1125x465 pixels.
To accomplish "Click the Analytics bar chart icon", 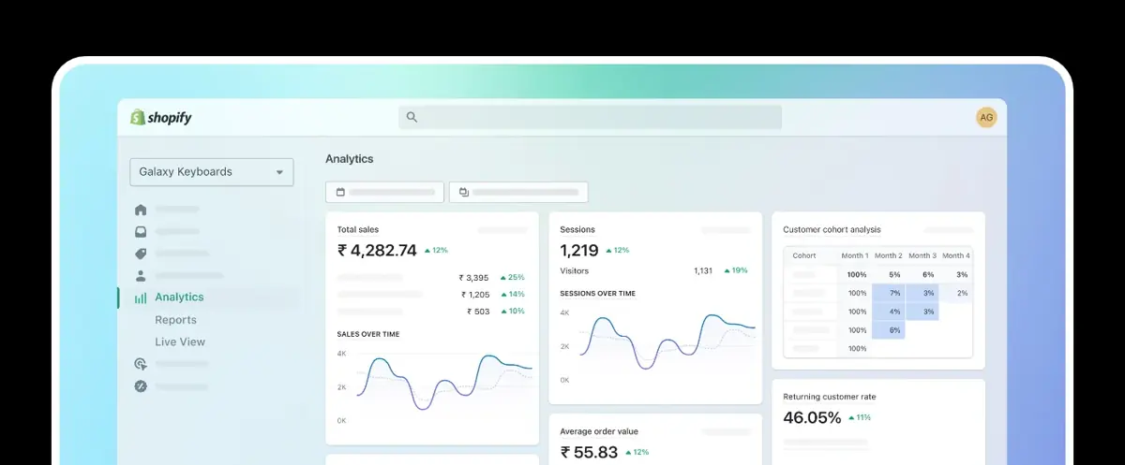I will click(x=141, y=298).
